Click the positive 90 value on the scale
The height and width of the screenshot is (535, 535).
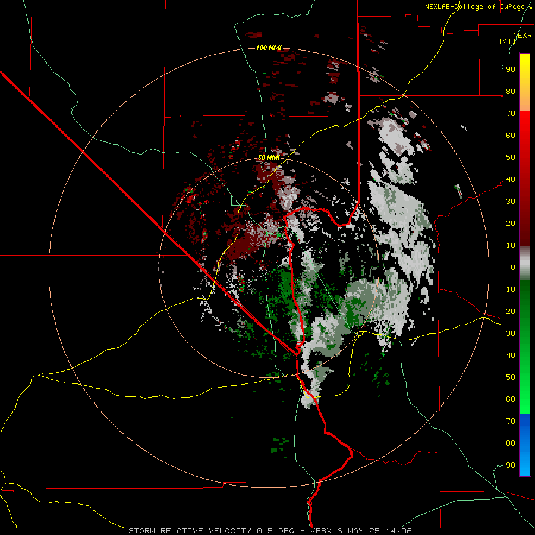511,70
